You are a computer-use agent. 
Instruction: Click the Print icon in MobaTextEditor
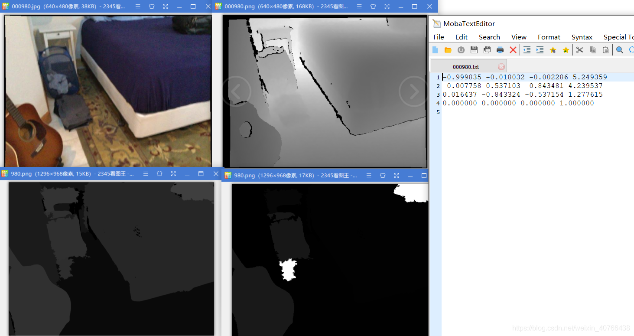[500, 50]
